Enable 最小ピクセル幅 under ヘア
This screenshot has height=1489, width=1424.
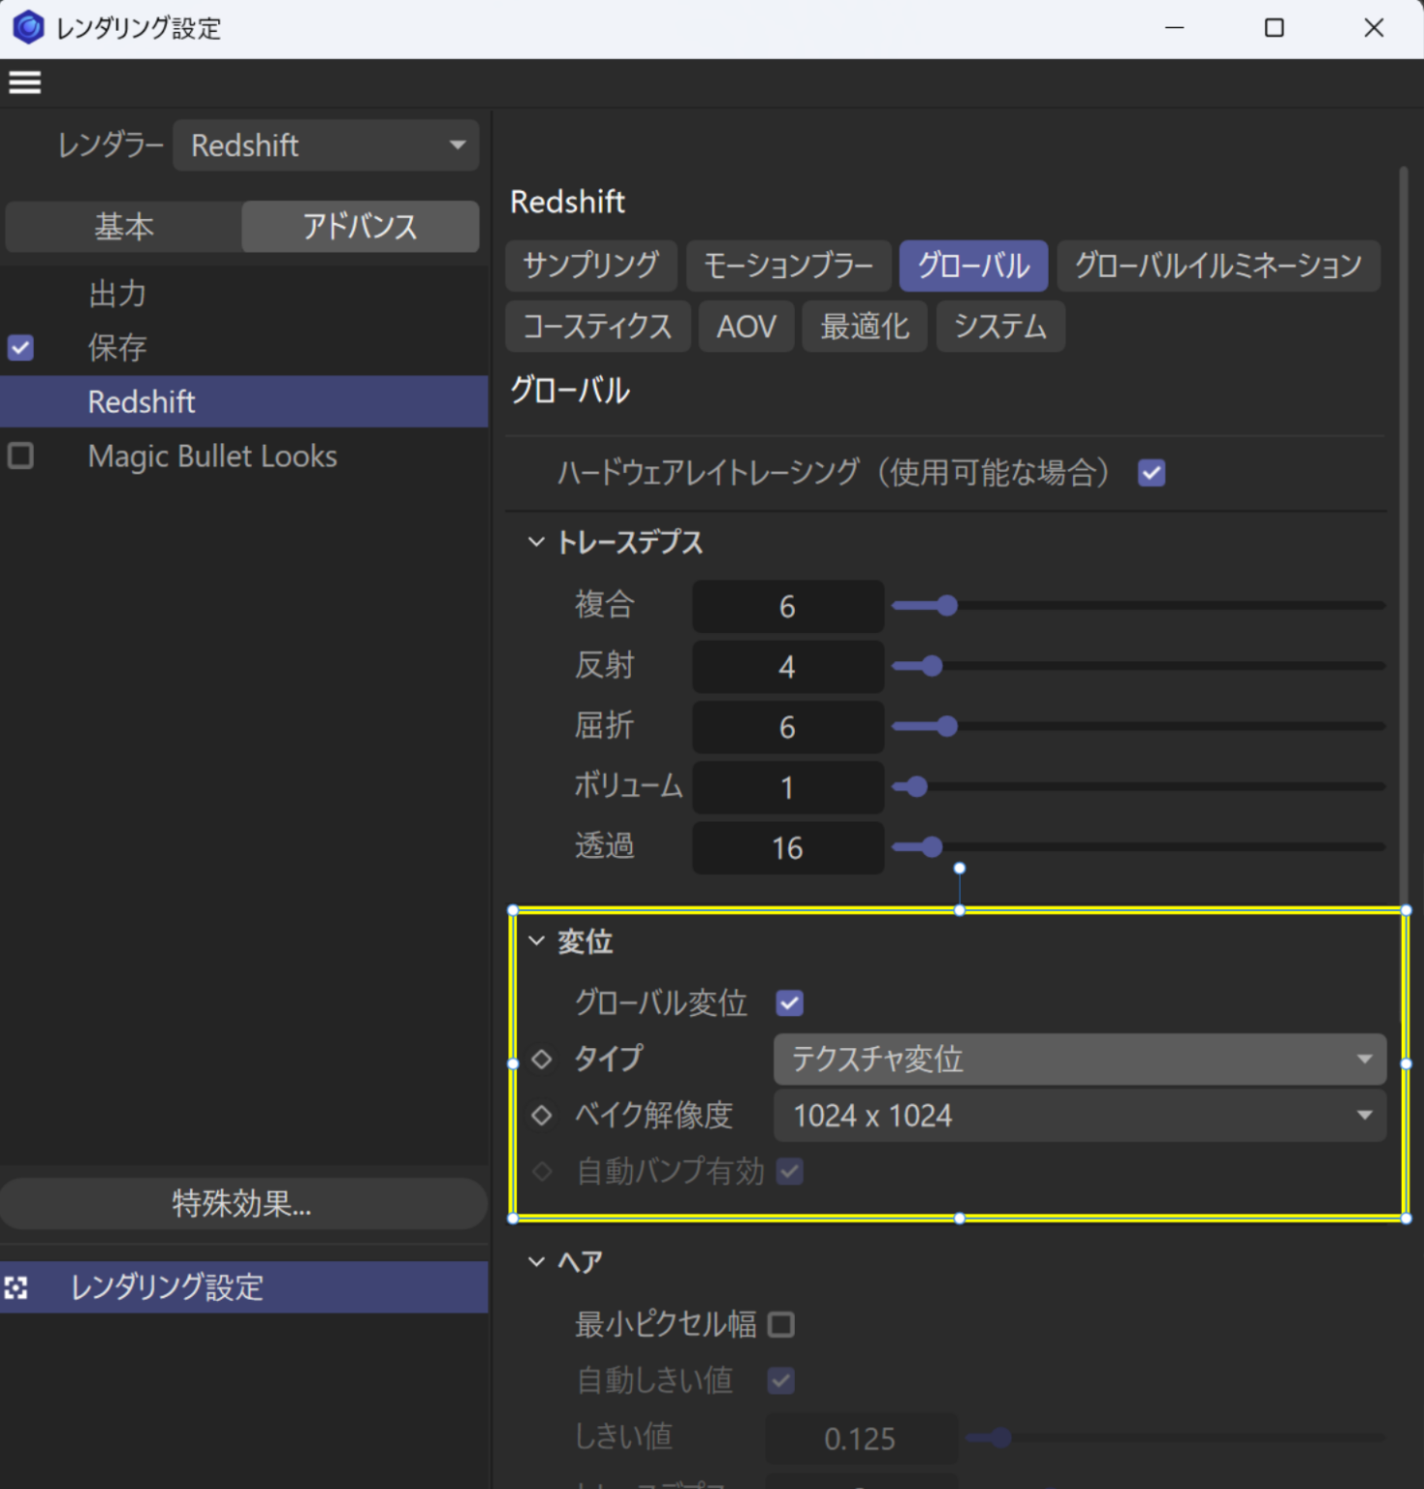[x=781, y=1324]
